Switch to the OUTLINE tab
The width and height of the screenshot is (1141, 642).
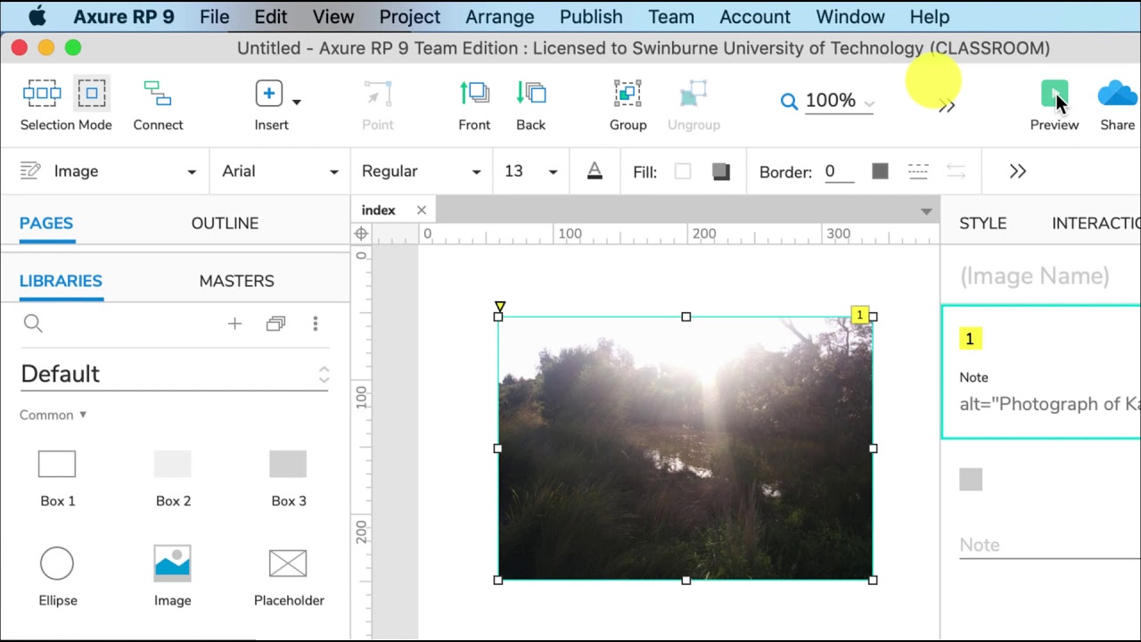[x=225, y=223]
